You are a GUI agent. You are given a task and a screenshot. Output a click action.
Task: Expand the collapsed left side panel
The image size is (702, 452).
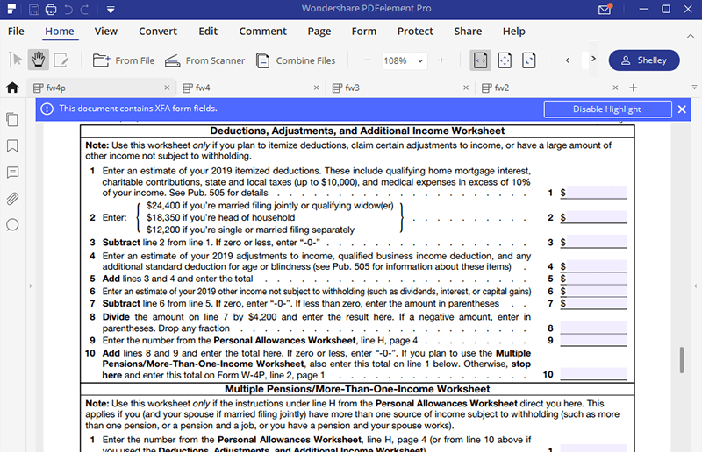(x=31, y=286)
